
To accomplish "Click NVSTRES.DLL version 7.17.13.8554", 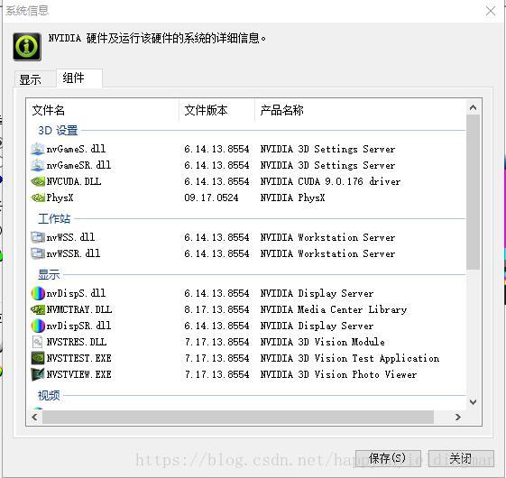I will click(216, 342).
